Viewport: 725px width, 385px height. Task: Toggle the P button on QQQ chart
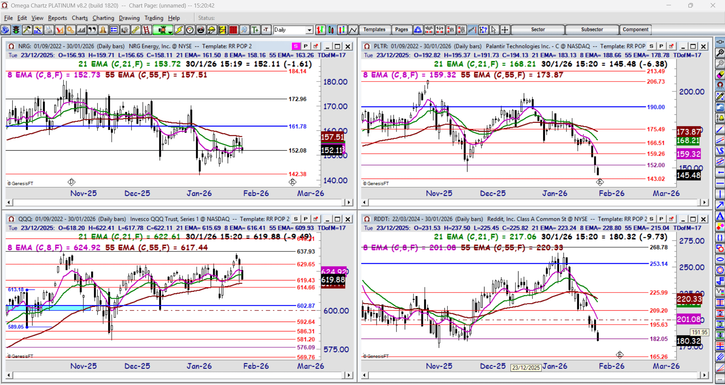(x=306, y=219)
